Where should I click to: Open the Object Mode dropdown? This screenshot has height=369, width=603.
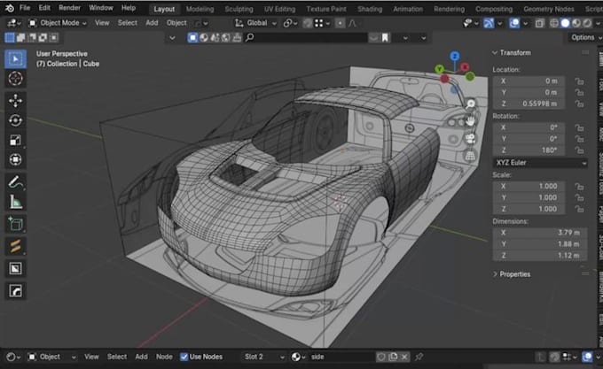coord(58,23)
